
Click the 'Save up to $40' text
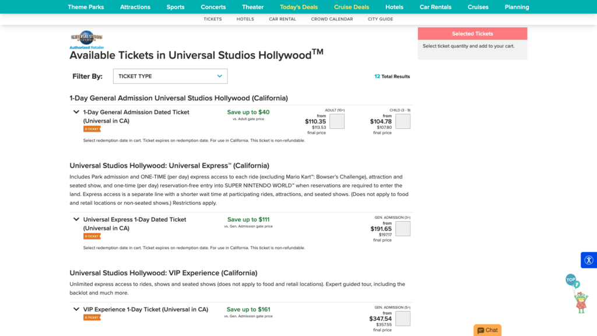248,112
